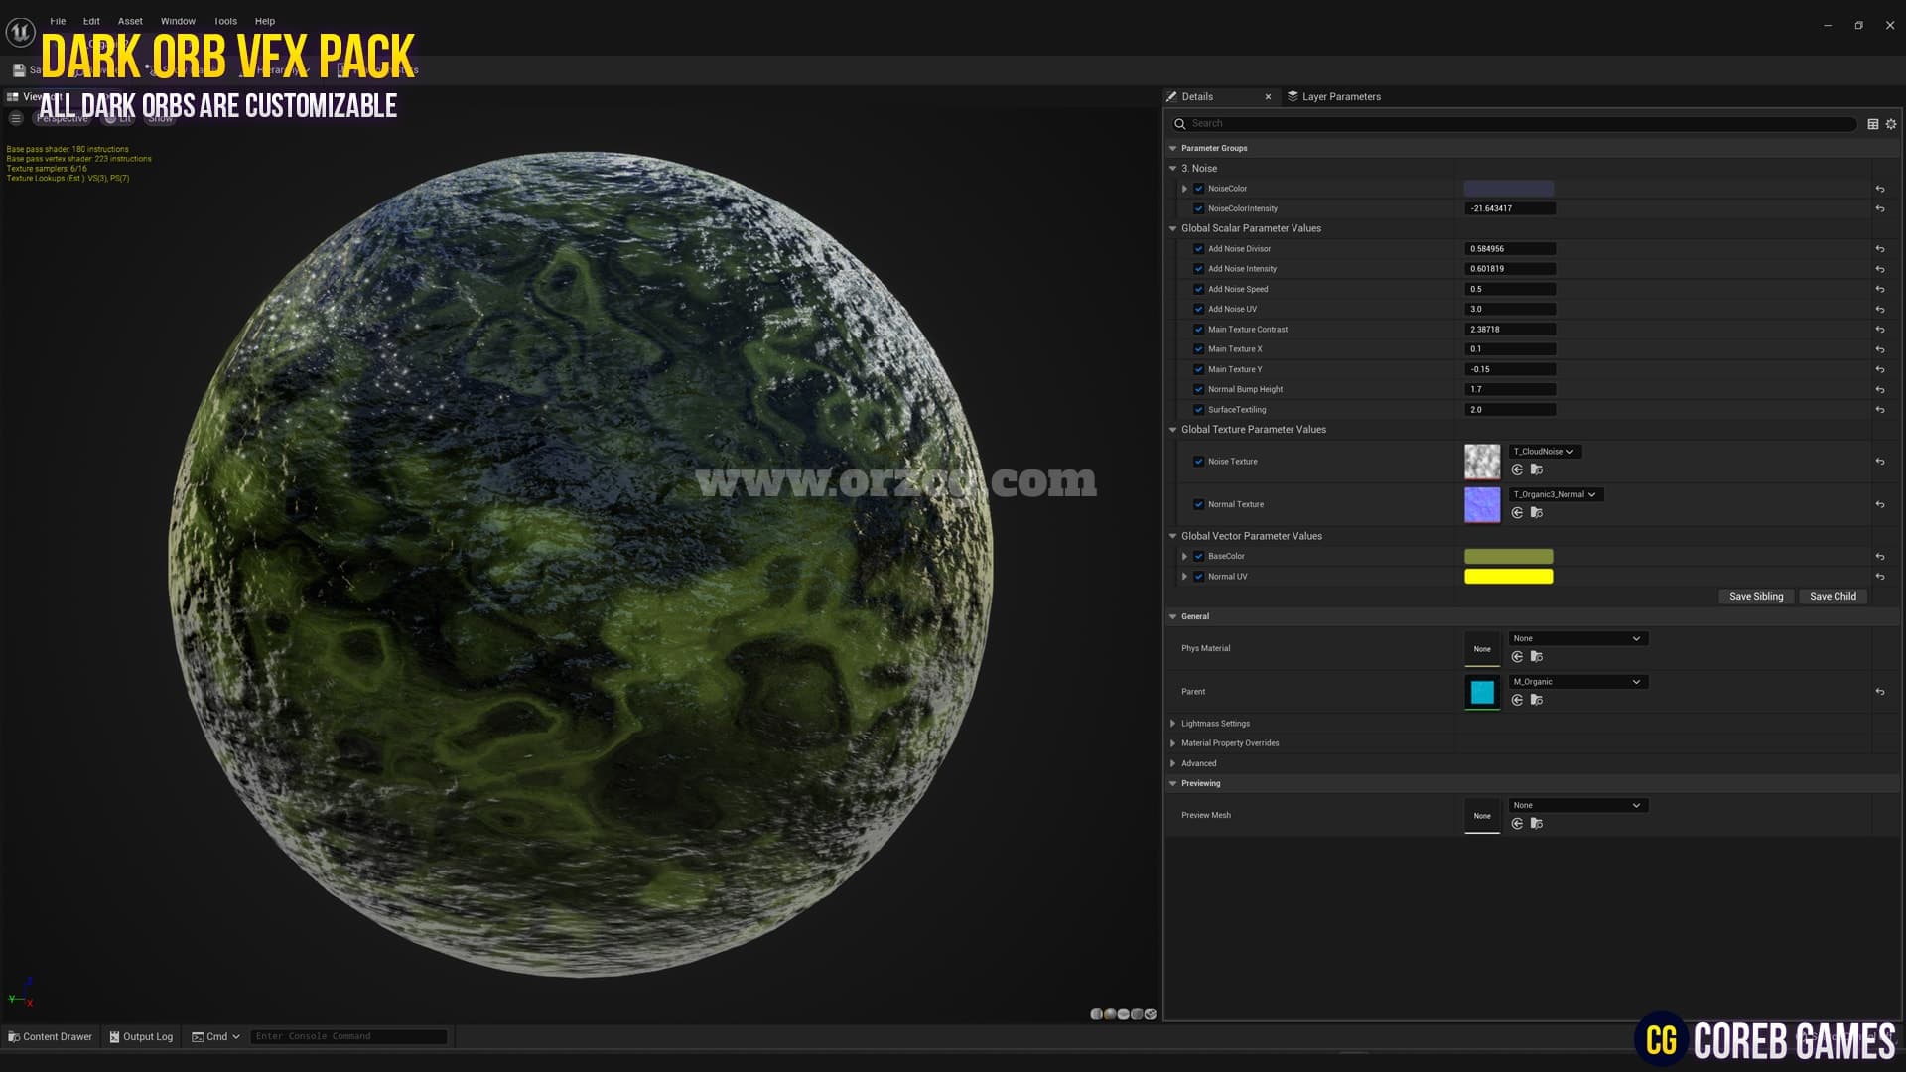1906x1072 pixels.
Task: Use selected asset for Noise Texture
Action: coord(1517,469)
